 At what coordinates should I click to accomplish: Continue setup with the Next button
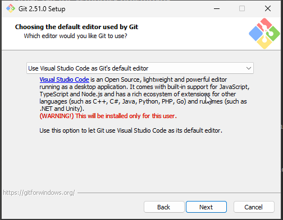click(x=206, y=207)
